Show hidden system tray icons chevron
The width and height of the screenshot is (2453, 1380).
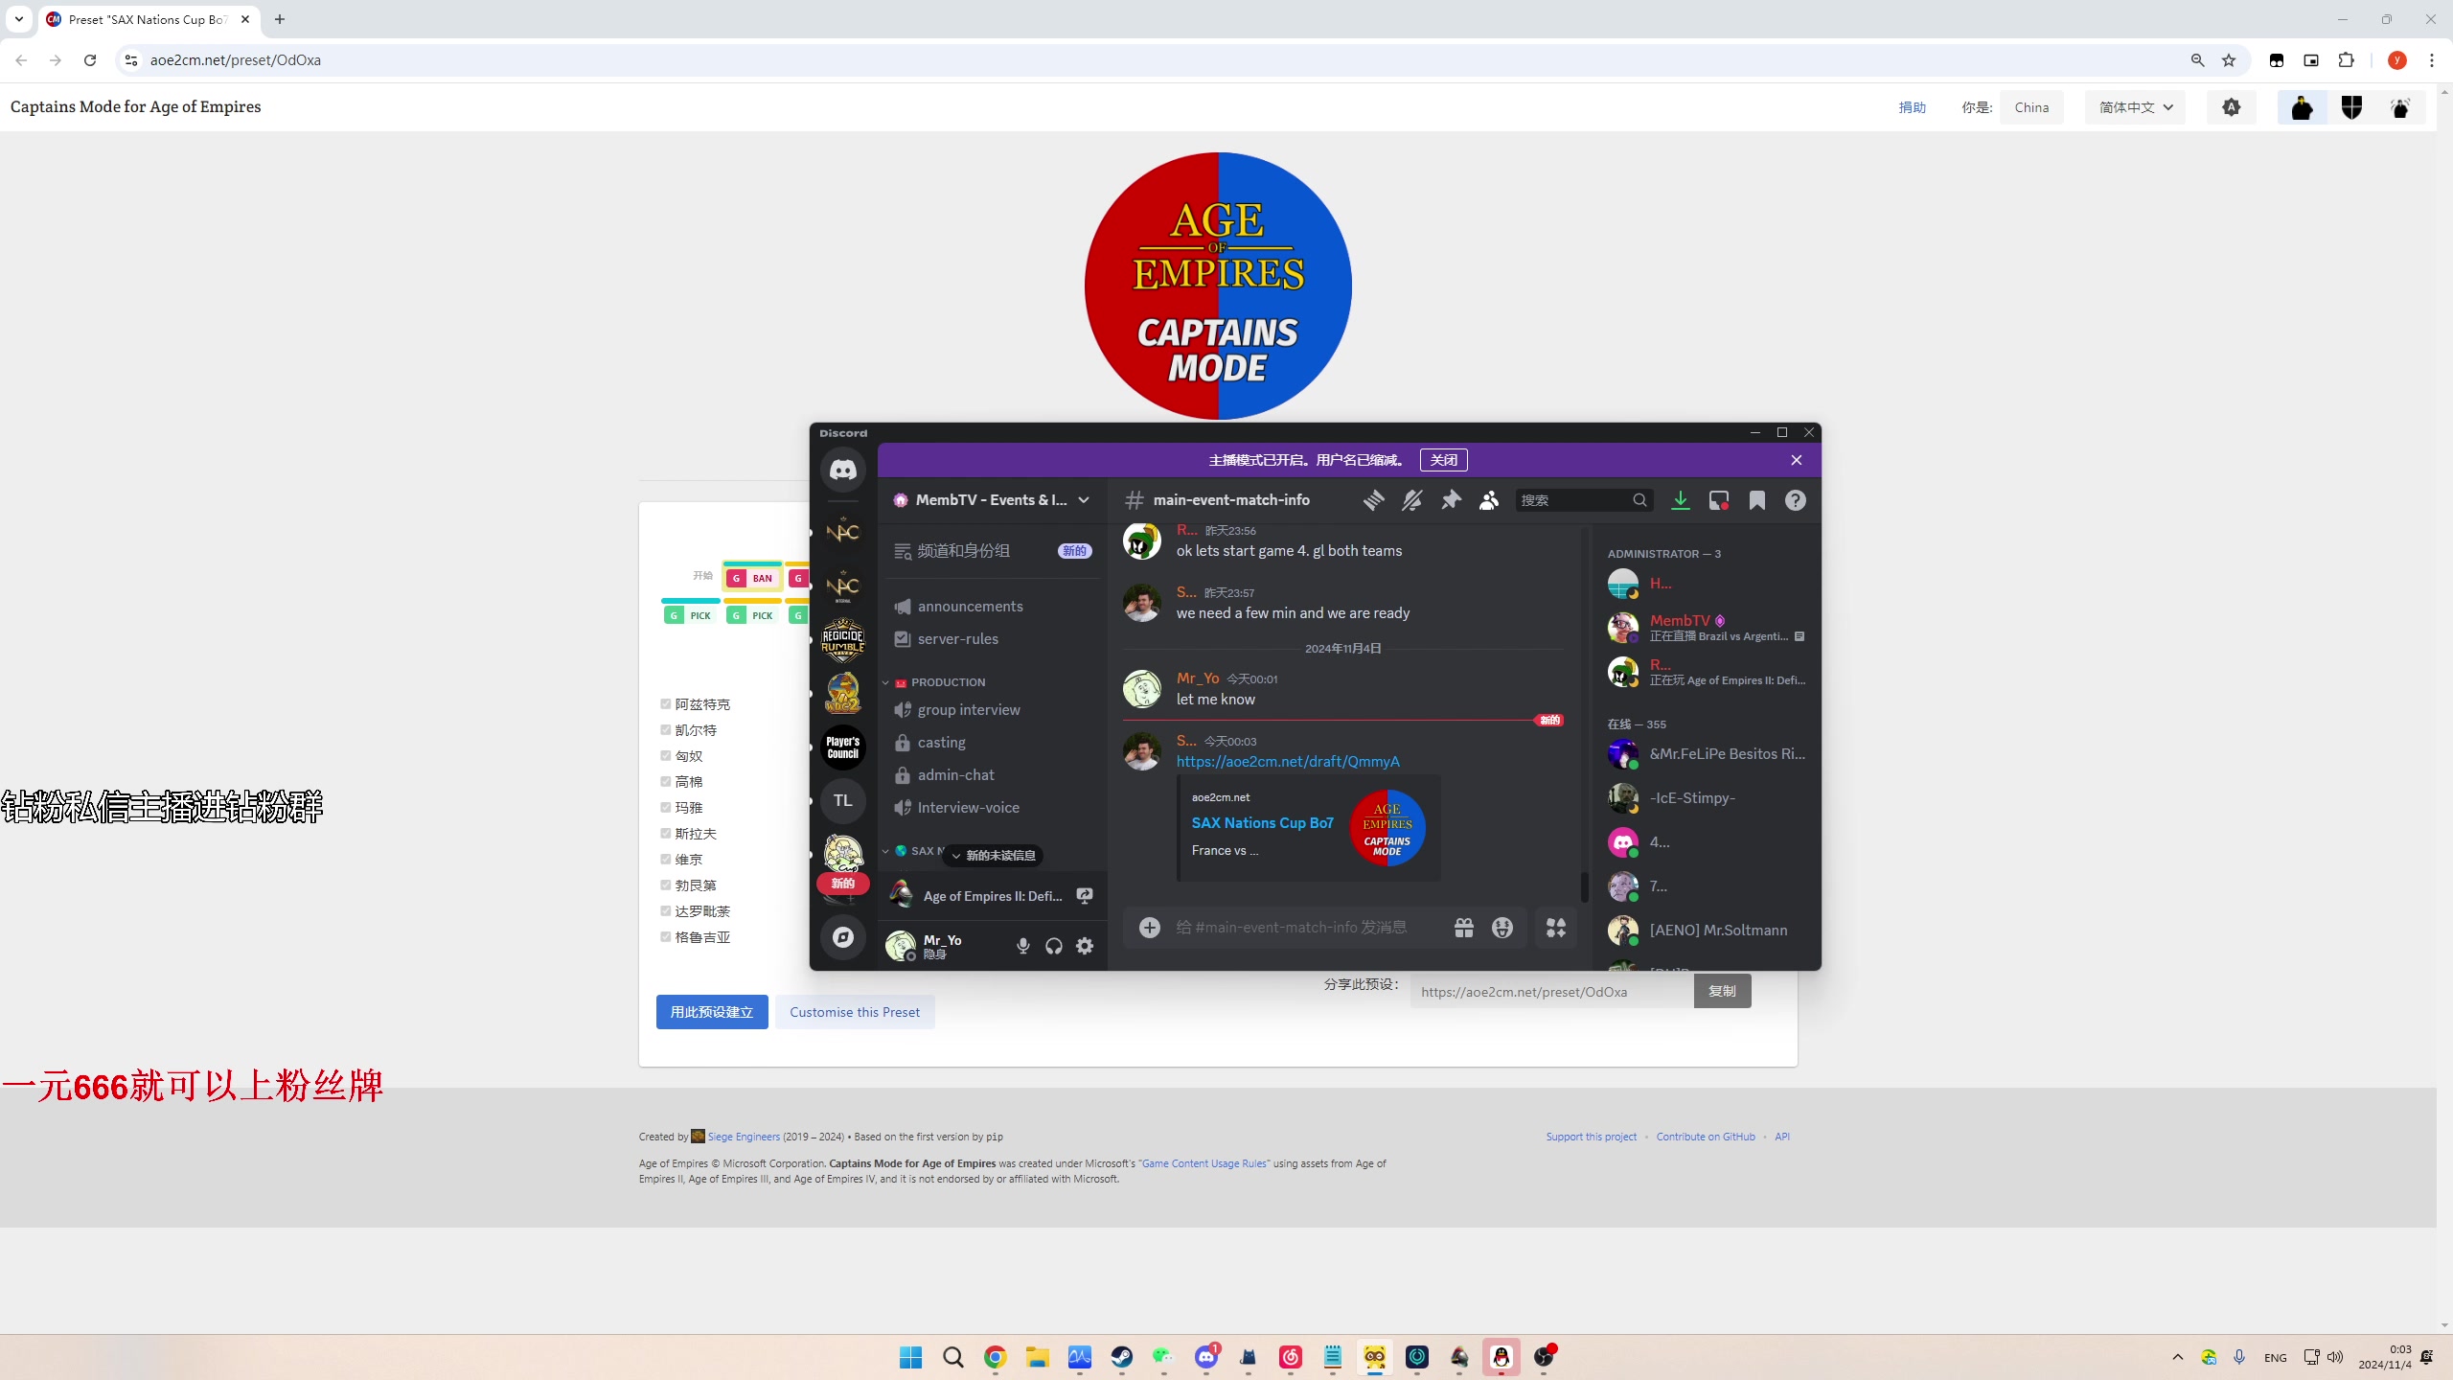click(2178, 1357)
